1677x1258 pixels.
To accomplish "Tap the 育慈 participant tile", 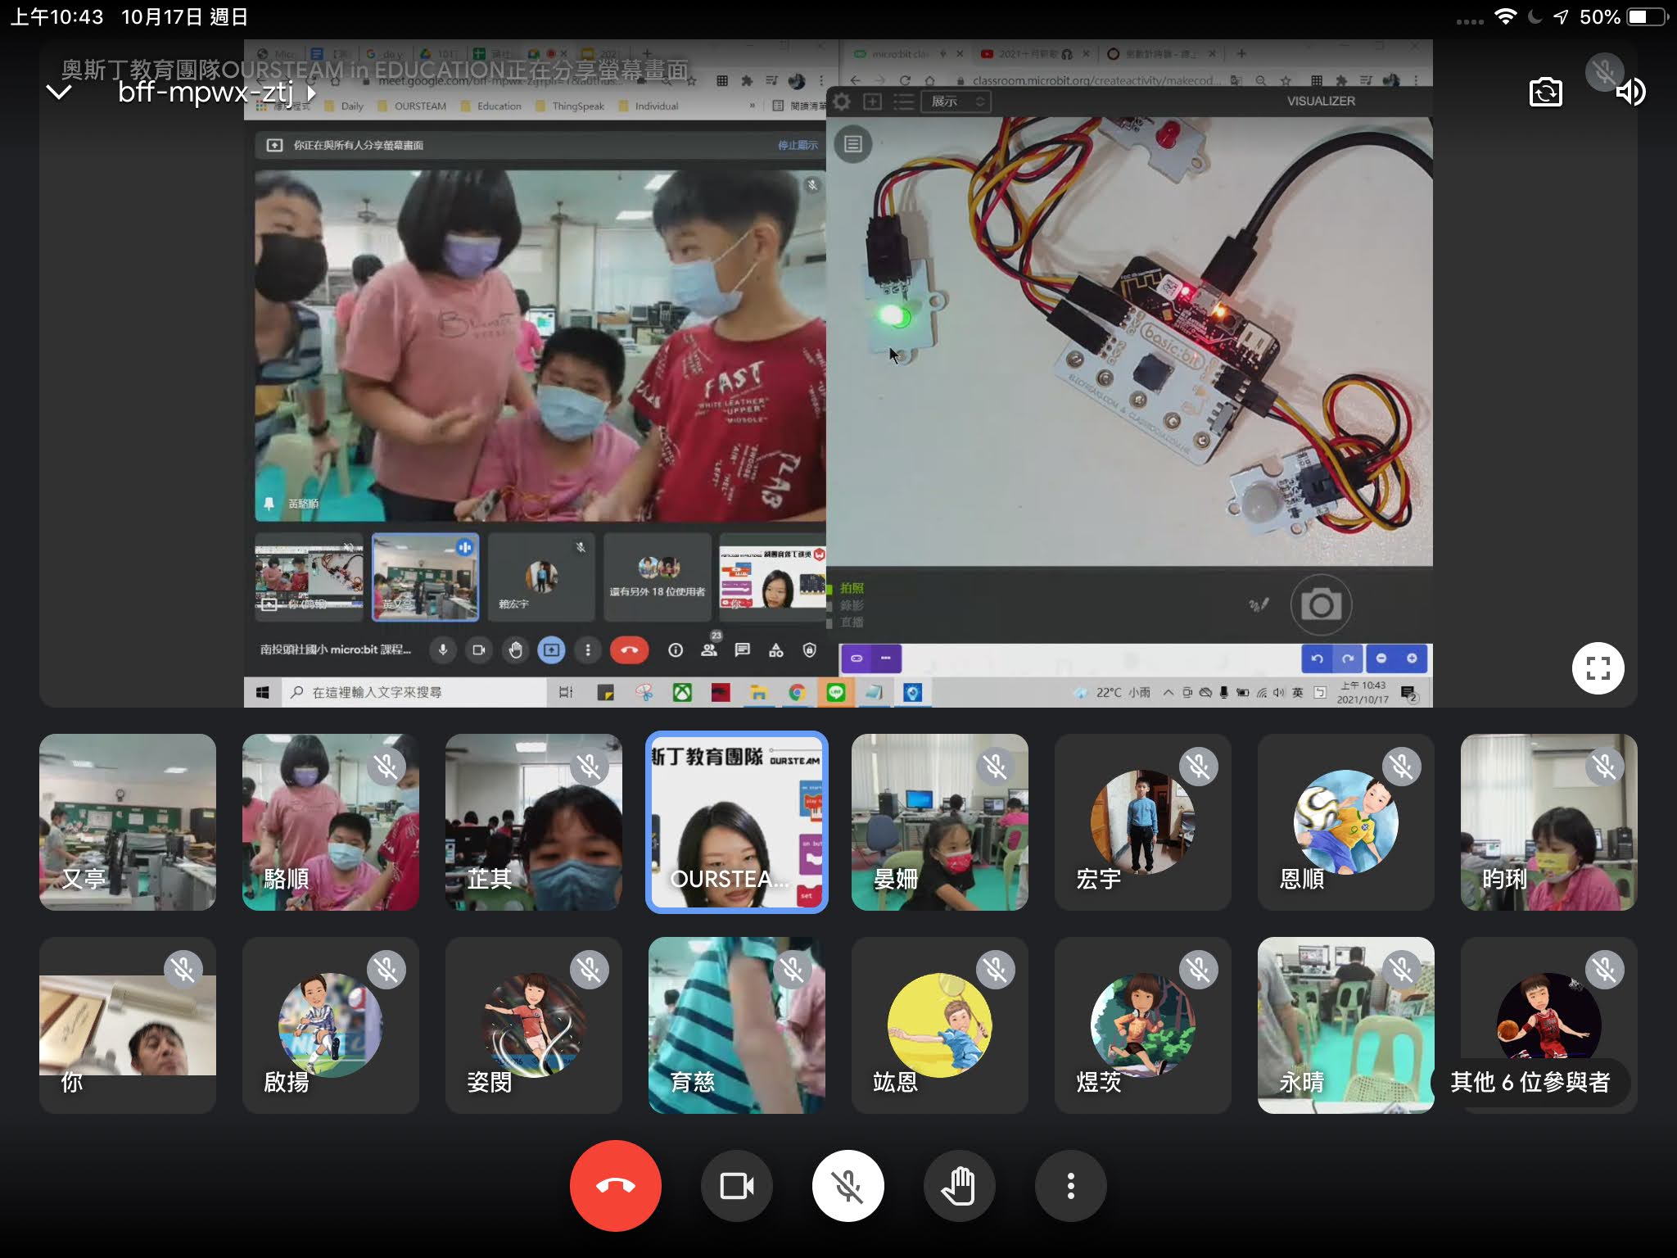I will click(736, 1025).
